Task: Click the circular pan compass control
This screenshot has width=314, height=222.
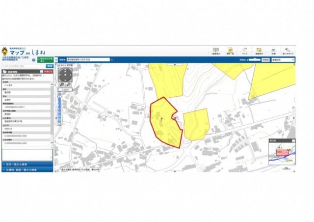Action: (65, 74)
